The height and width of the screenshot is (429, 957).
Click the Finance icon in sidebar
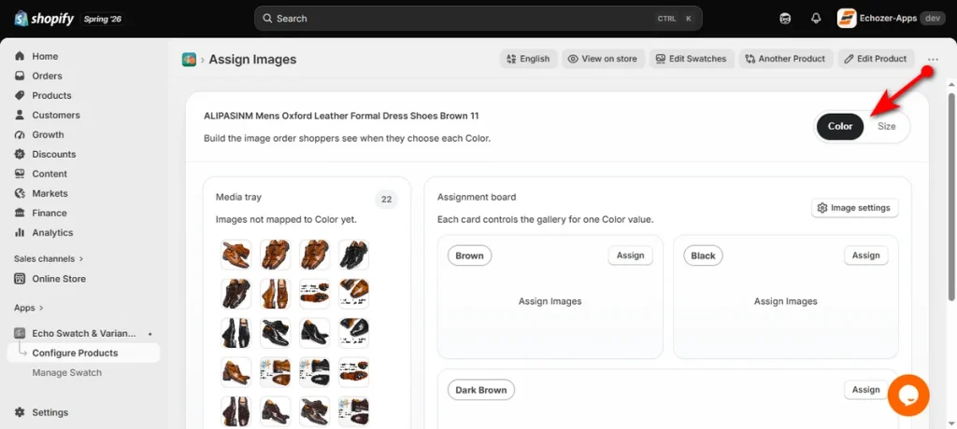[20, 213]
